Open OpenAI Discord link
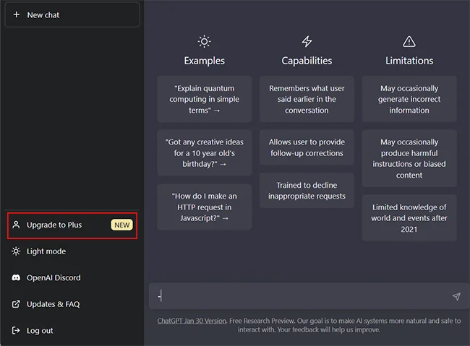 [72, 277]
